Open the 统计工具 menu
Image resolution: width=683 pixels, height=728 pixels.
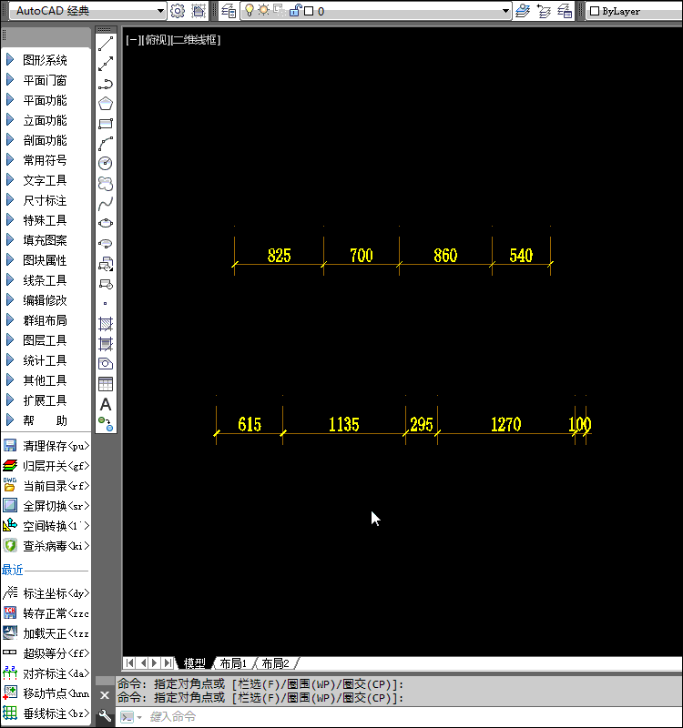click(45, 360)
